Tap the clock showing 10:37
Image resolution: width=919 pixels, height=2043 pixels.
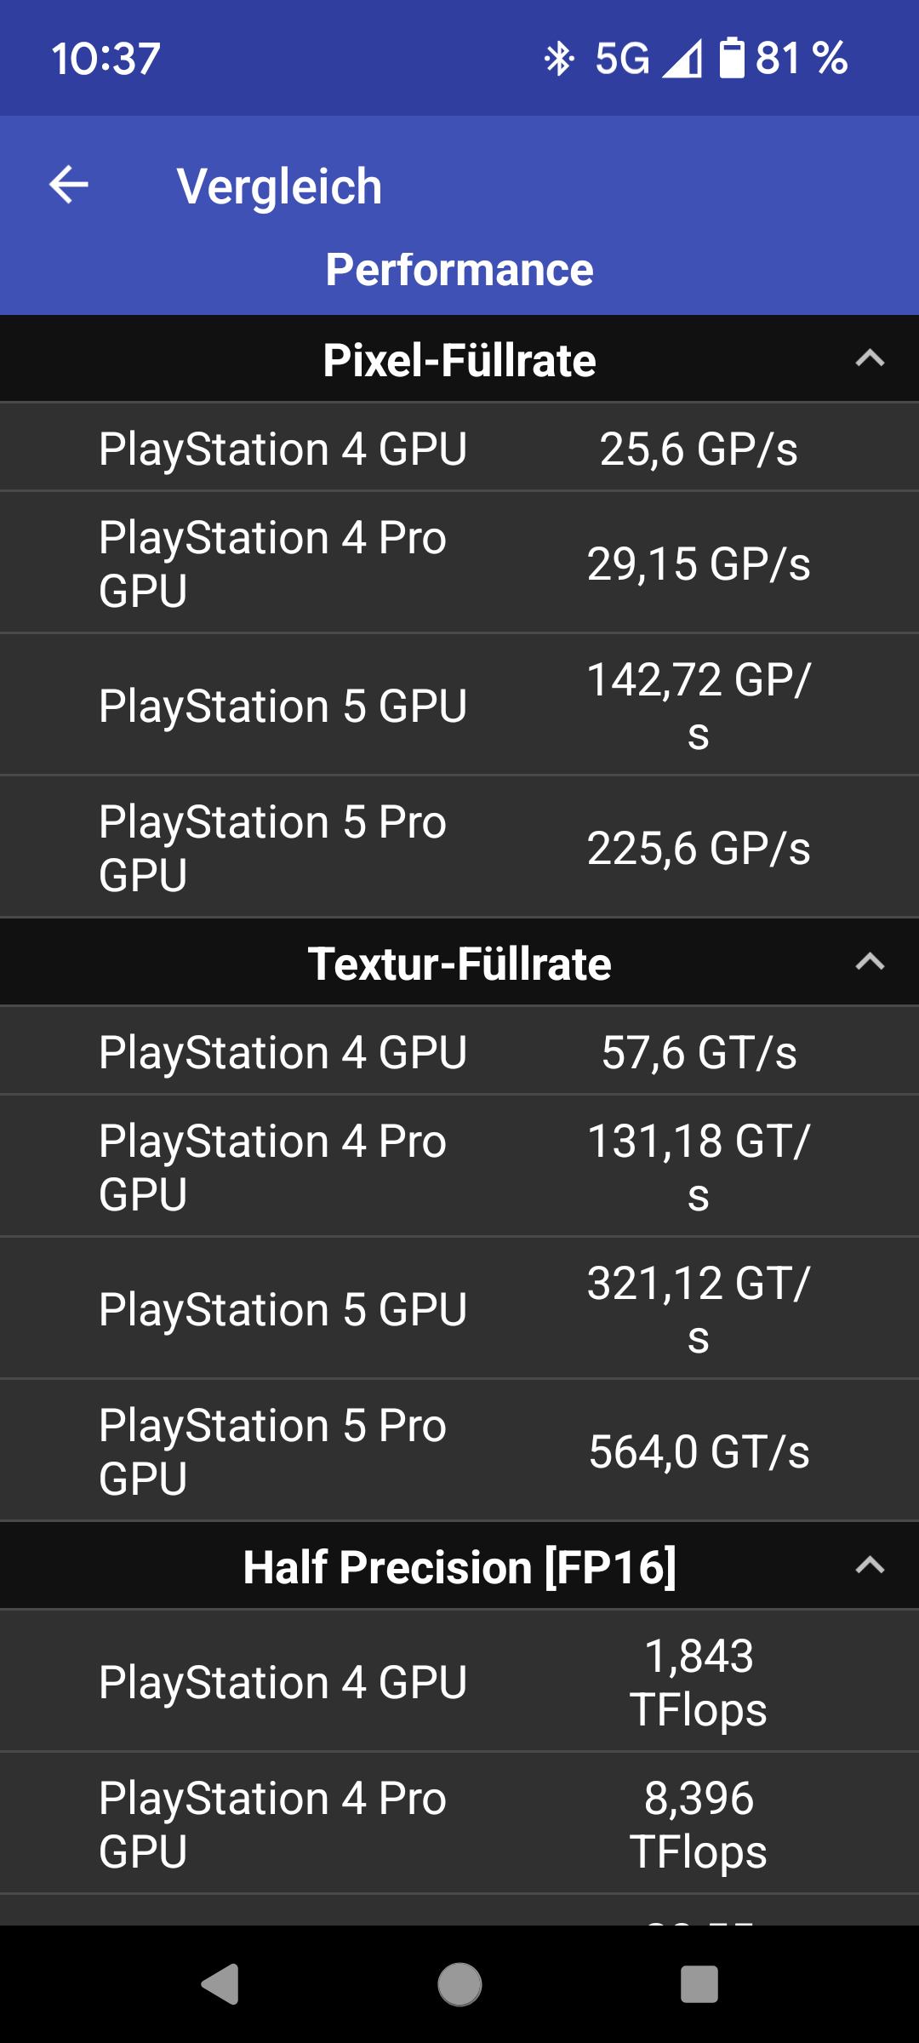click(x=106, y=59)
